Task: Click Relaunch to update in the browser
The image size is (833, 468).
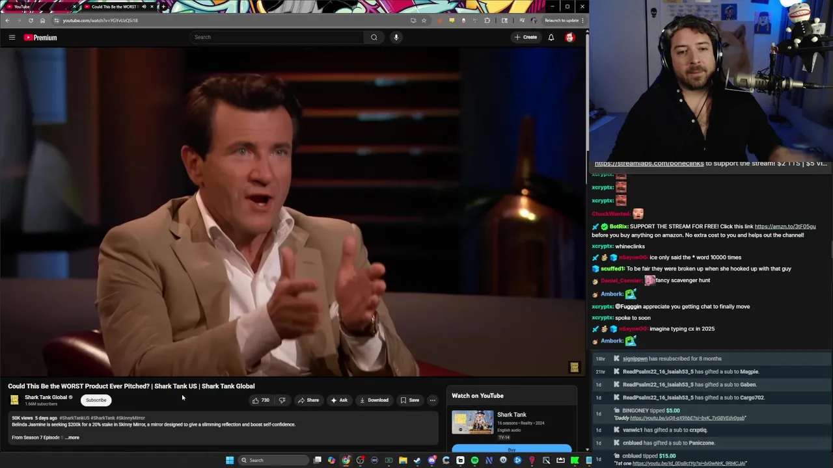Action: pos(562,20)
